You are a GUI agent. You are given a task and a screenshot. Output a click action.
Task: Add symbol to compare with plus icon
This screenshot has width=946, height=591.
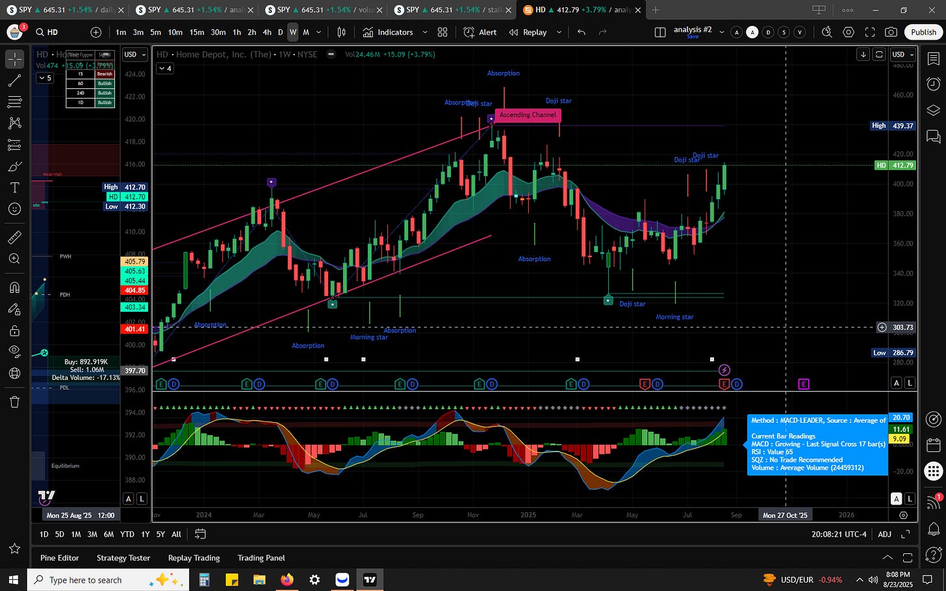[96, 32]
